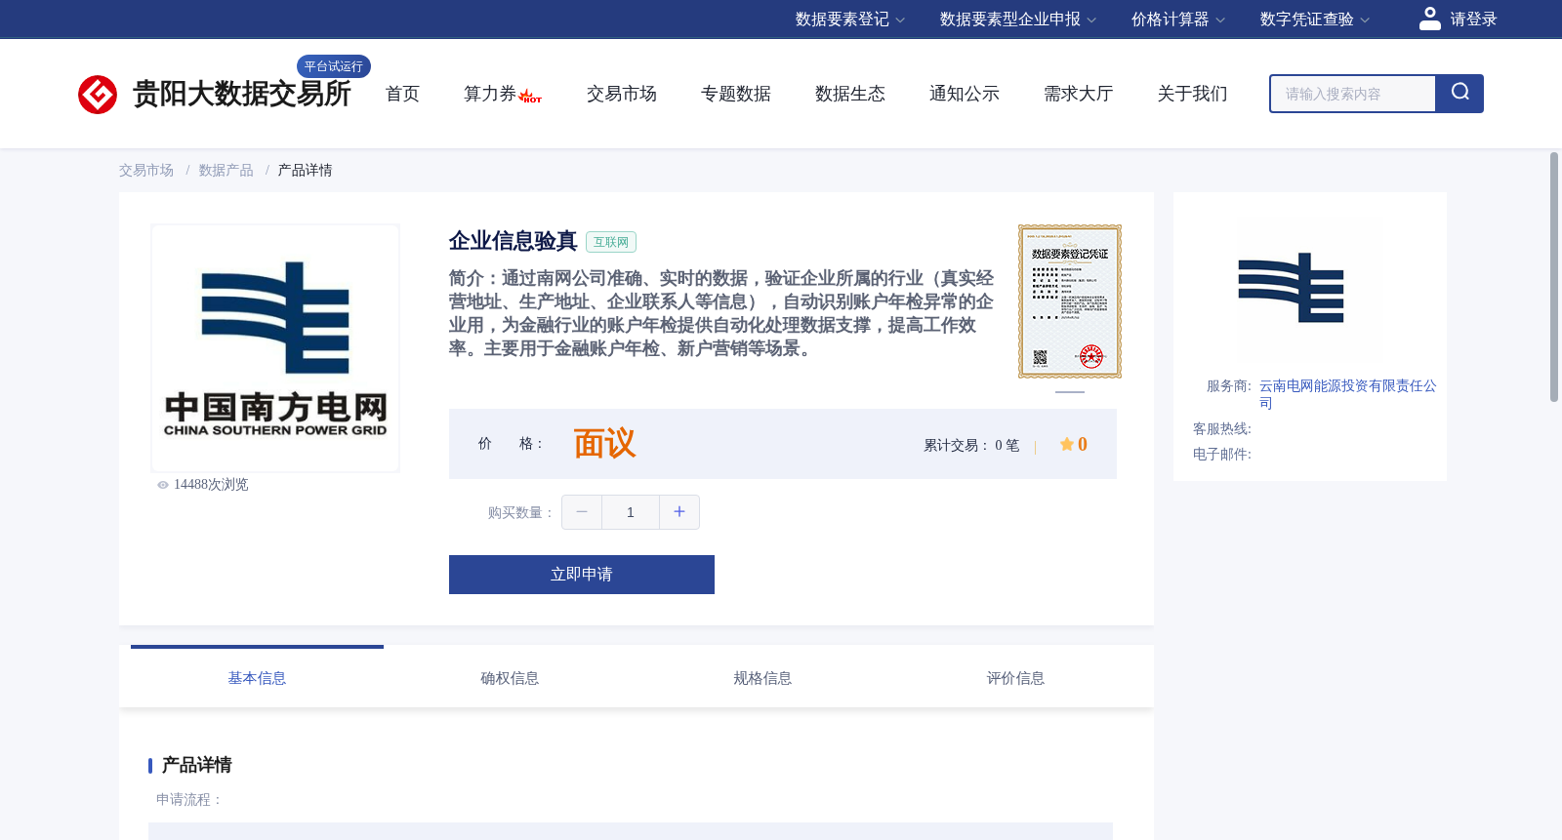
Task: Open 通知公示 navigation item
Action: coord(965,94)
